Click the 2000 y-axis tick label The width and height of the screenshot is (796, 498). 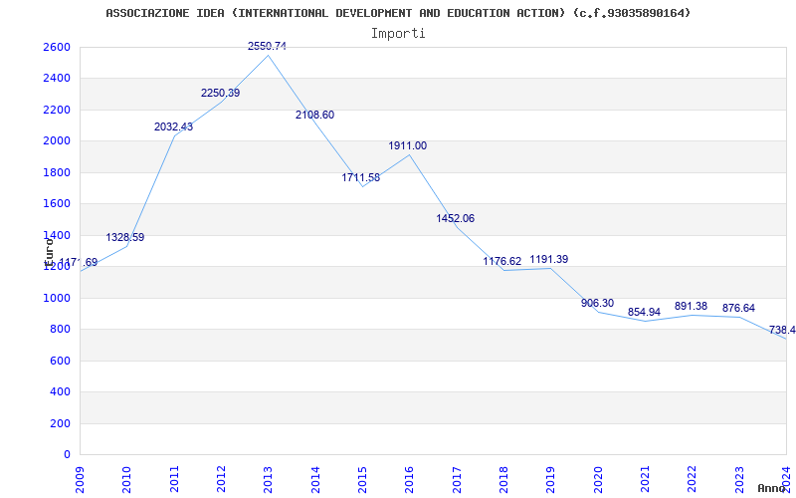(x=57, y=141)
